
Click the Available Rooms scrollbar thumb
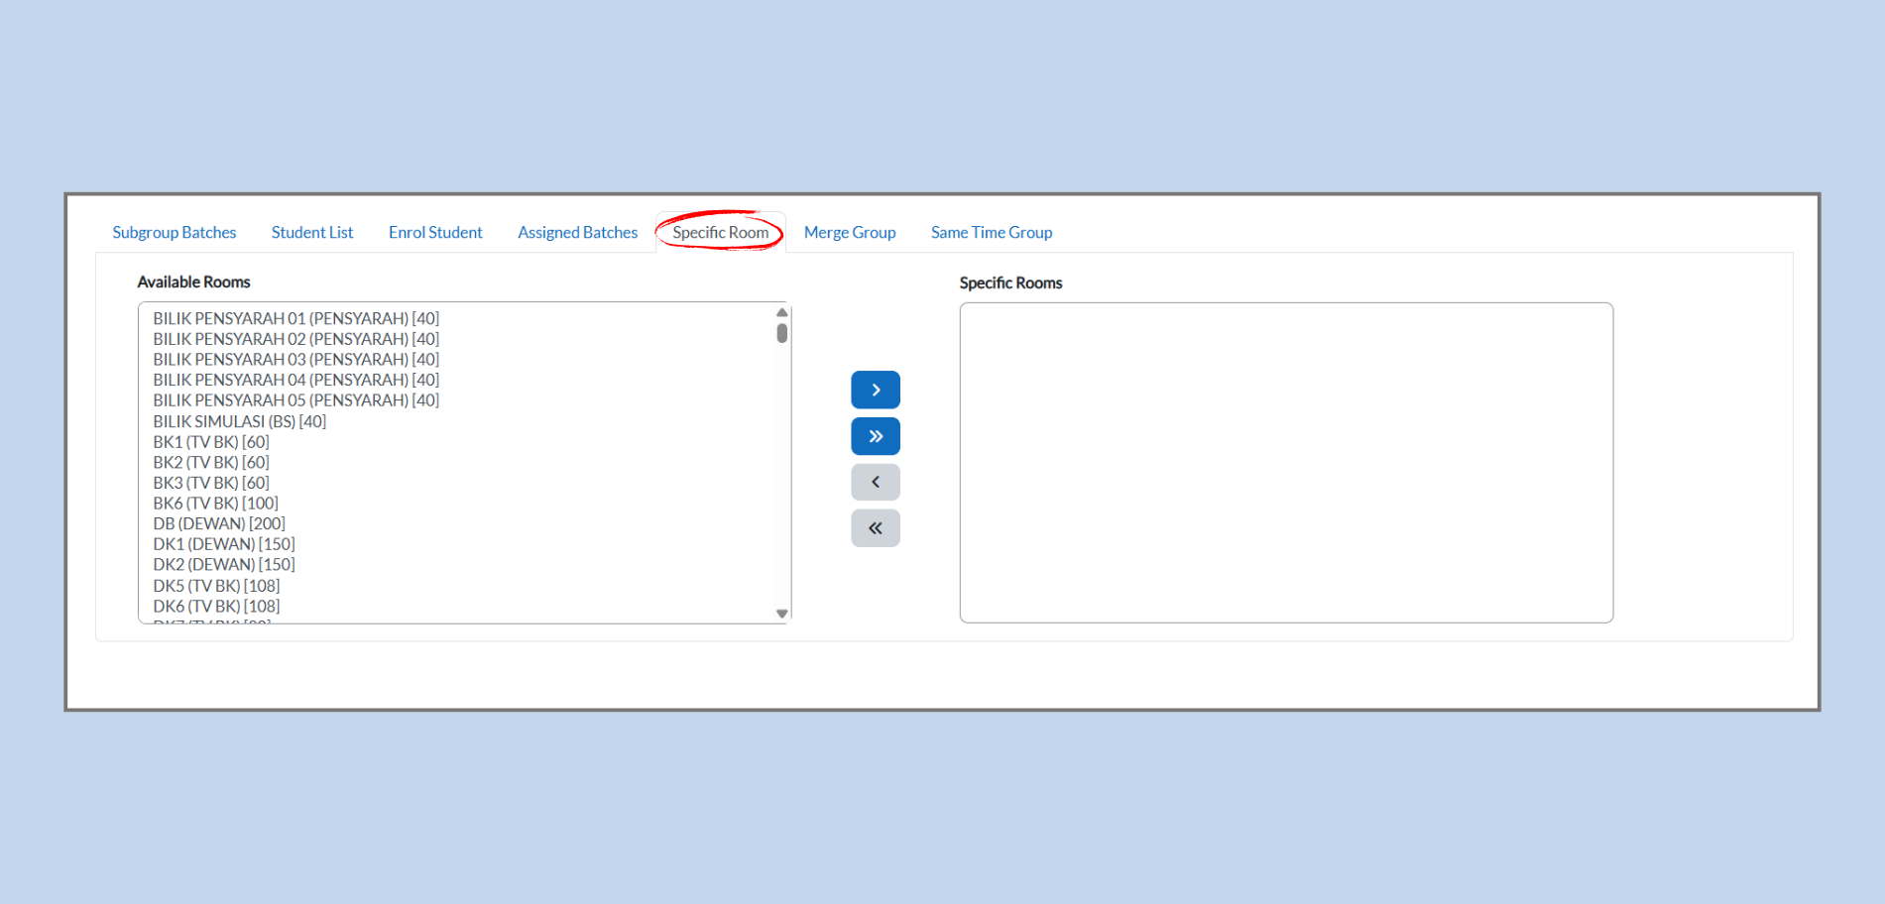tap(782, 333)
